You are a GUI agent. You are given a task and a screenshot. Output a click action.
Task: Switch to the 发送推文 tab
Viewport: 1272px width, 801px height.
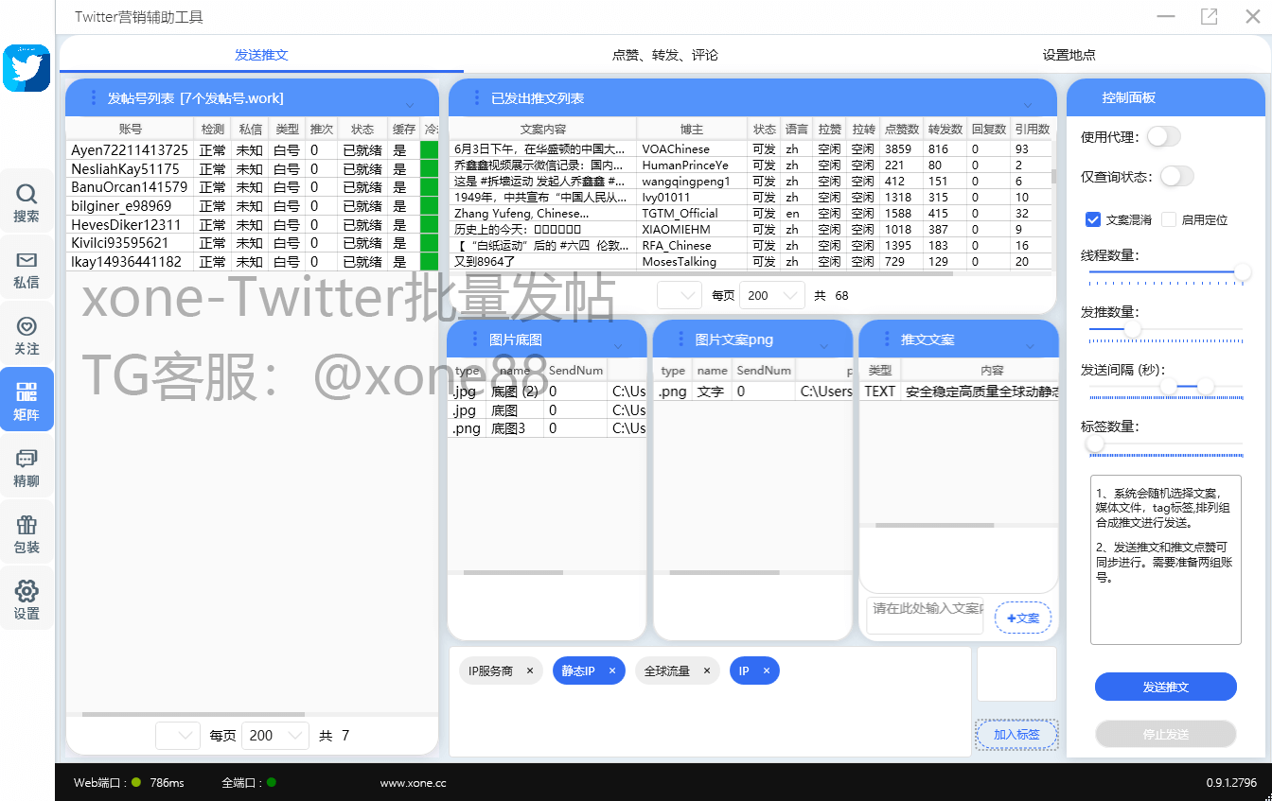261,55
